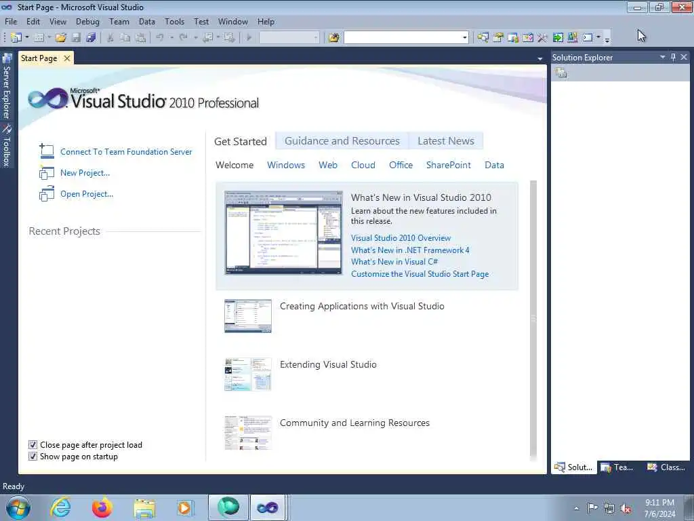The image size is (694, 521).
Task: Open the Find combo box dropdown arrow
Action: tap(464, 38)
